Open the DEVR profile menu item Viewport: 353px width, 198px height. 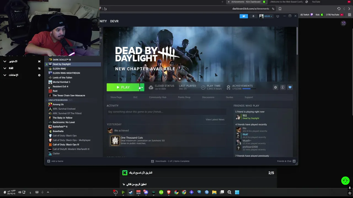pos(114,21)
